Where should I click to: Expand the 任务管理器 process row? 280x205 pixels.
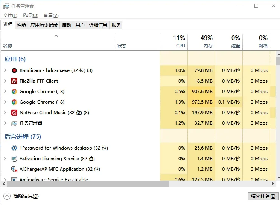5,123
